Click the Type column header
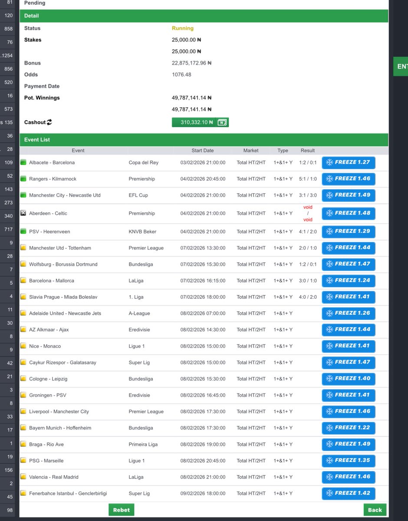 tap(283, 151)
